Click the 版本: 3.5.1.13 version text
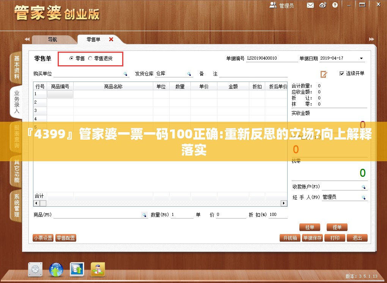The width and height of the screenshot is (387, 283). tap(361, 276)
